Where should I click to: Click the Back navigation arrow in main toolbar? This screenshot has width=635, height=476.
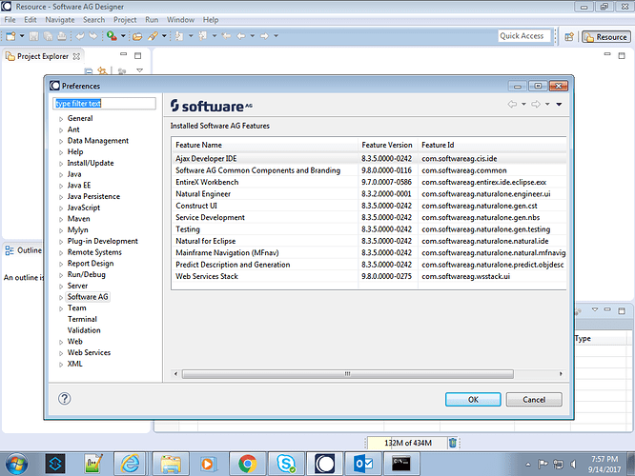[241, 36]
